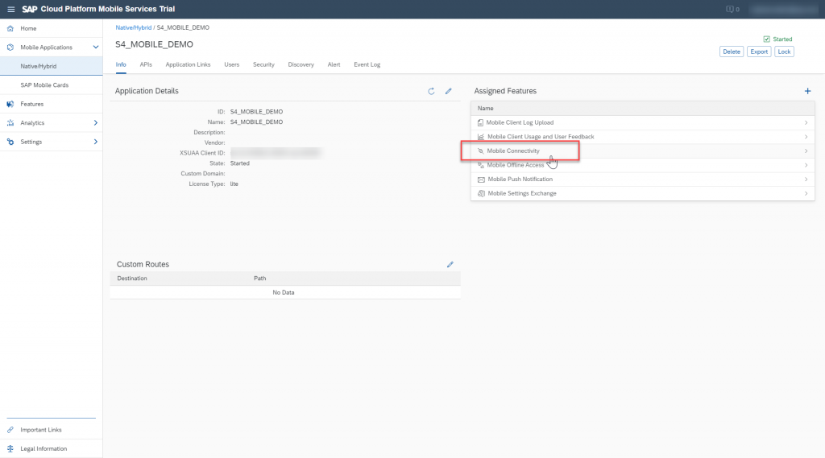Edit Application Details with pencil icon
825x458 pixels.
point(449,92)
